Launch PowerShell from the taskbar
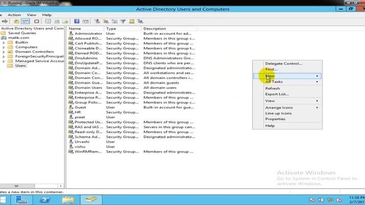This screenshot has width=365, height=205. (44, 200)
